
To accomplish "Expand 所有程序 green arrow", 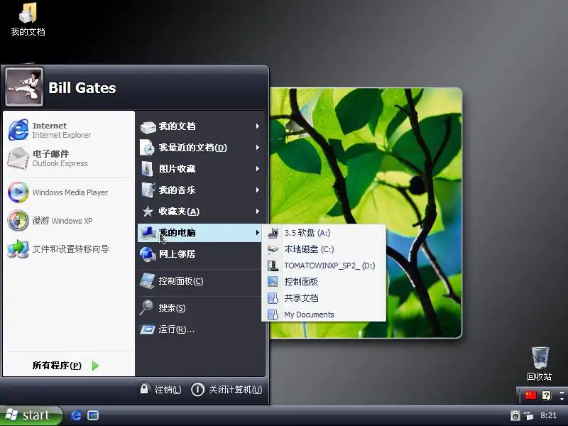I will coord(95,366).
